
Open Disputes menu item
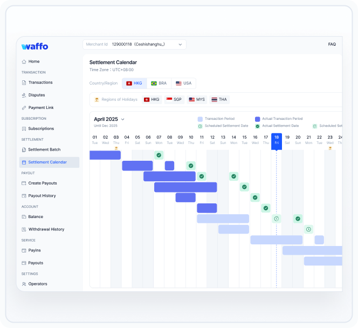[x=37, y=95]
